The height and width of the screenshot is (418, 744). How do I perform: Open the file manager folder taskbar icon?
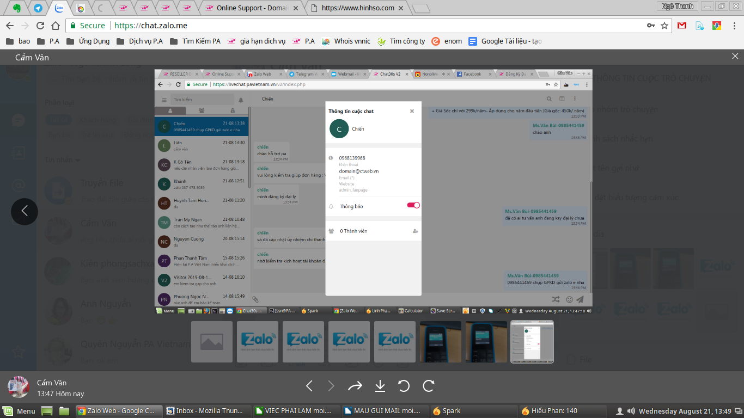tap(64, 411)
